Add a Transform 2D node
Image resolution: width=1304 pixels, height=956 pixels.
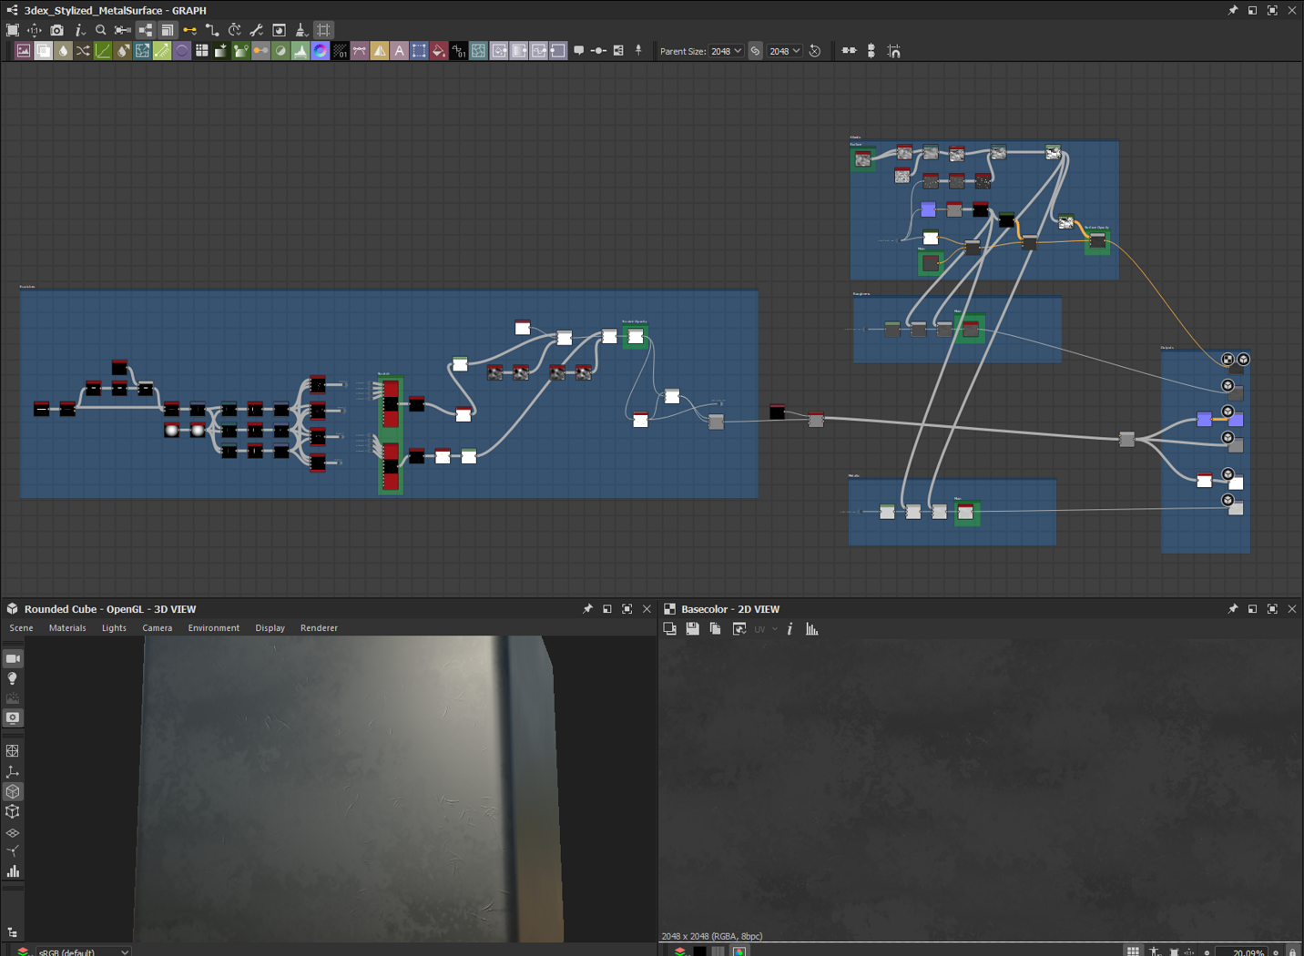pos(419,51)
